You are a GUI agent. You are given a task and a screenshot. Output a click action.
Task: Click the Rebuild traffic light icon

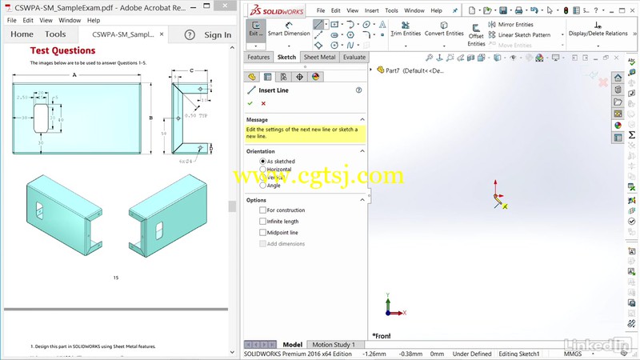click(x=566, y=10)
